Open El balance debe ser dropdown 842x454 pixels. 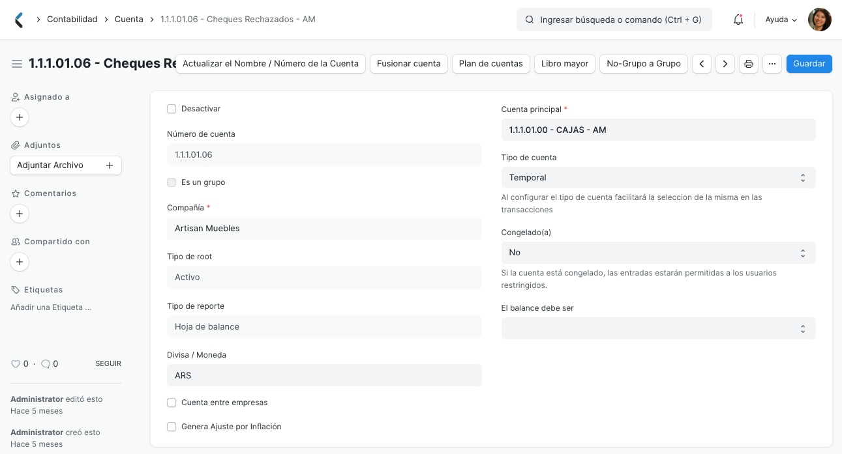click(658, 328)
